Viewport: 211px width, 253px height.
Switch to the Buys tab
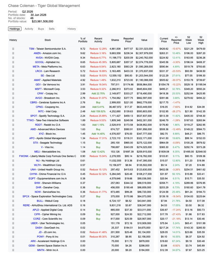tap(41, 29)
